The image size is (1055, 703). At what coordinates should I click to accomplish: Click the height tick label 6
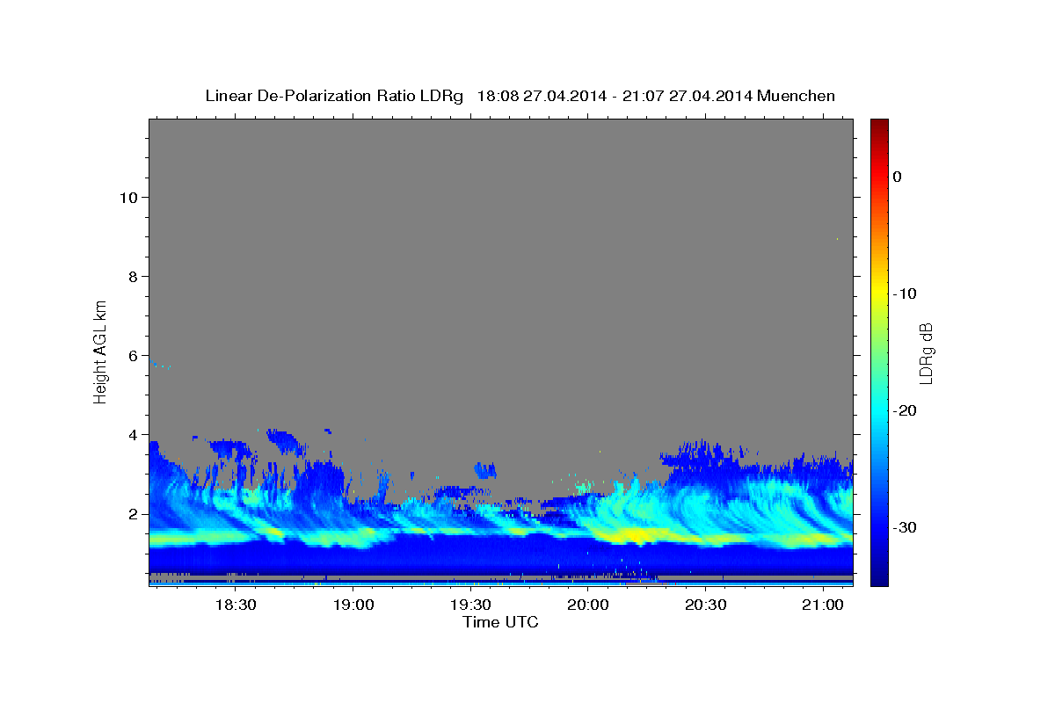tap(133, 355)
